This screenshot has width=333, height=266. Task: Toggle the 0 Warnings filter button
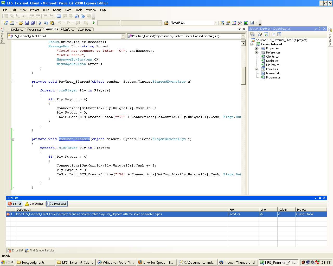(x=34, y=204)
